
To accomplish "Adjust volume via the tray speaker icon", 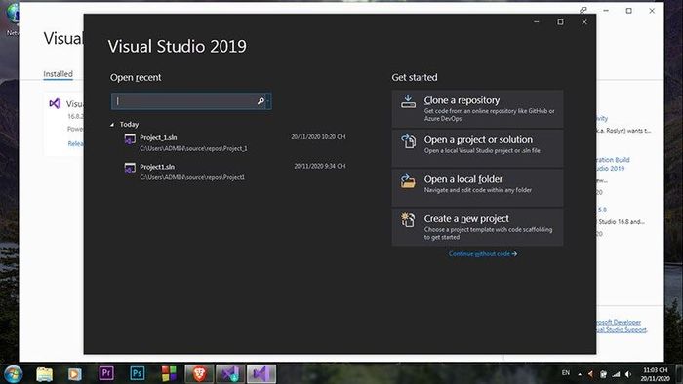I will pos(628,374).
